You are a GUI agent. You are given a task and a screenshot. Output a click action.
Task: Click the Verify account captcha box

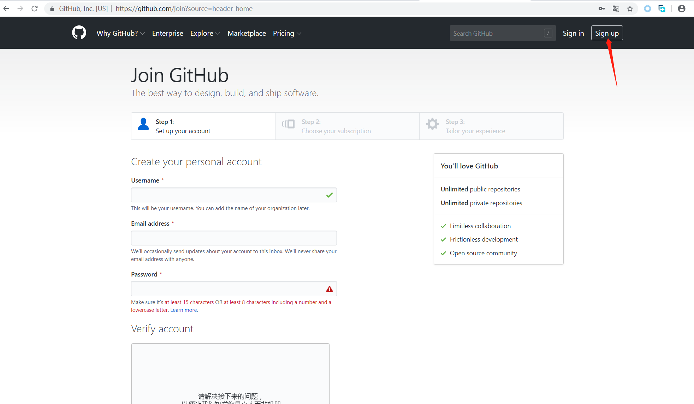tap(230, 374)
